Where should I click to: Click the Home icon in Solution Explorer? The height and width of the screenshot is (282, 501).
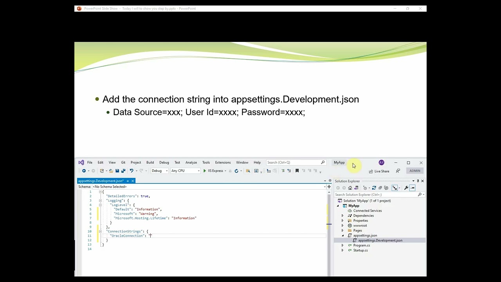tap(350, 188)
